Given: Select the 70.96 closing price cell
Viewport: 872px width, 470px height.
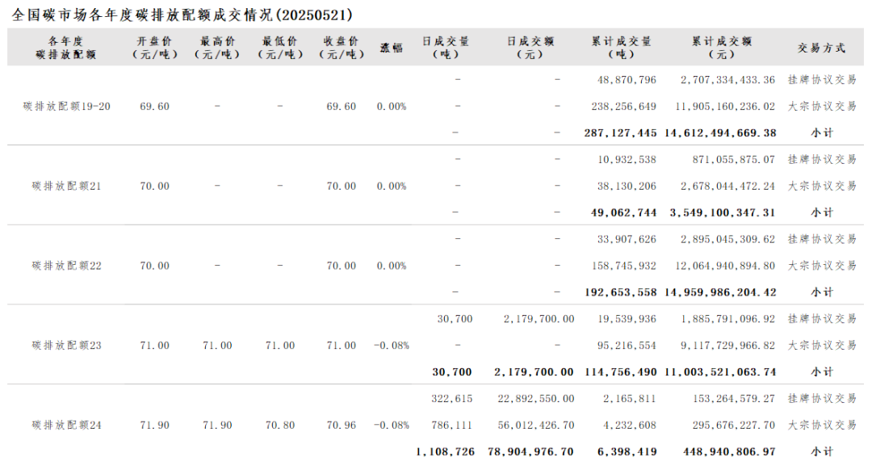Looking at the screenshot, I should tap(341, 425).
